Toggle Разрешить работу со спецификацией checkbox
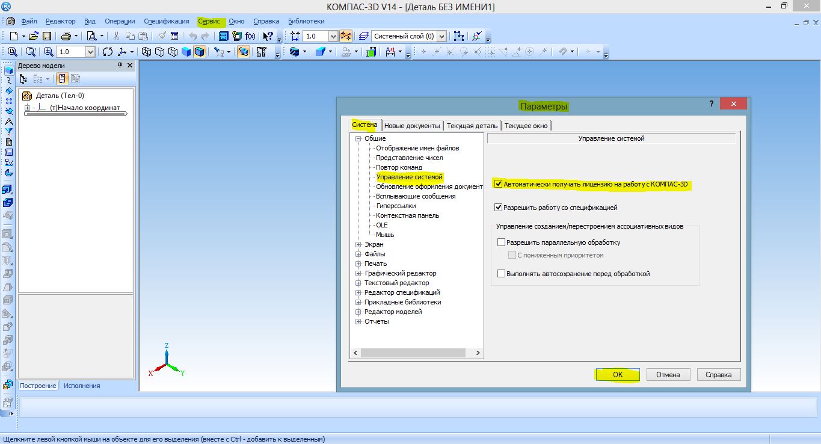 pos(498,208)
